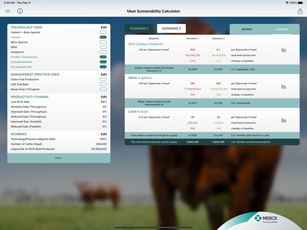Viewport: 307px width, 230px height.
Task: Enable the MGA toggle
Action: pos(103,47)
